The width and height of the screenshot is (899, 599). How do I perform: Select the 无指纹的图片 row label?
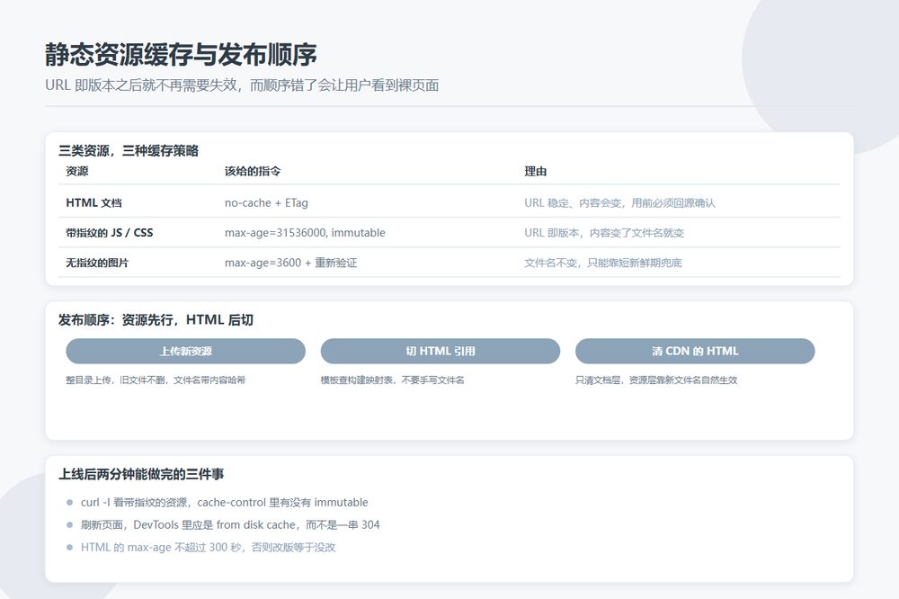click(97, 263)
